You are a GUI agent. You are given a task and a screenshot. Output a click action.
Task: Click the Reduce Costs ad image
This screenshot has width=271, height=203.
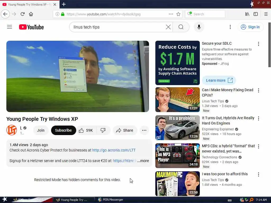(178, 63)
